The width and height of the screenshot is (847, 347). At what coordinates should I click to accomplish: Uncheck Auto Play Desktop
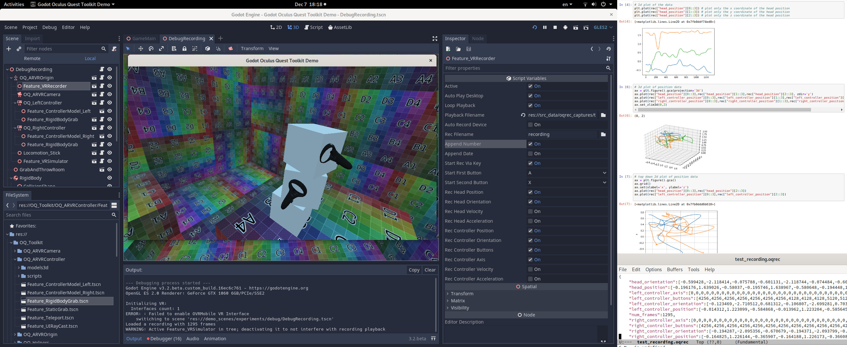click(x=530, y=96)
